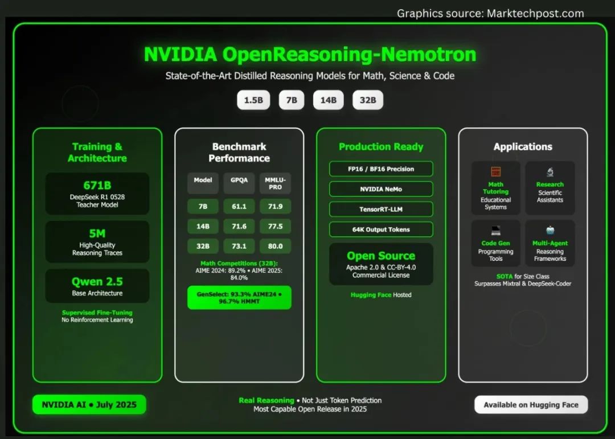Click the FP16 / BF16 Precision box

tap(381, 169)
